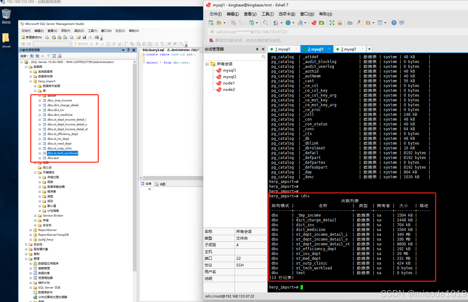Viewport: 468px width, 302px height.
Task: Switch to the '1 mysql1' terminal tab
Action: (283, 49)
